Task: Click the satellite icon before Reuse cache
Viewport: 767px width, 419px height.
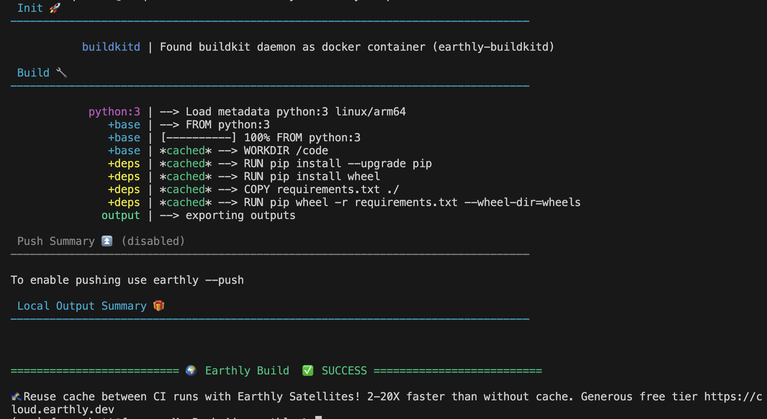Action: tap(16, 397)
